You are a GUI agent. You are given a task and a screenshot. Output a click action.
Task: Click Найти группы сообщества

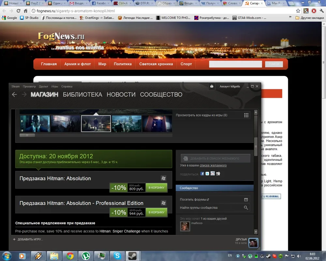coord(199,207)
